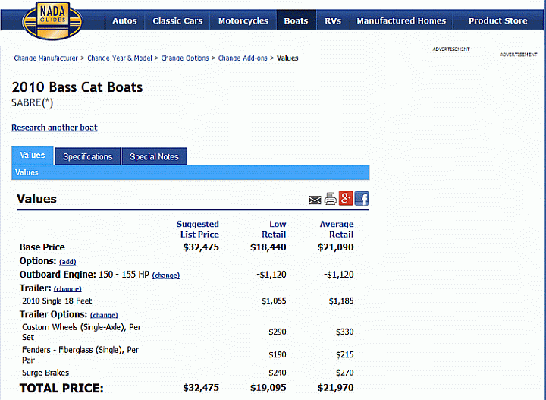The height and width of the screenshot is (400, 546).
Task: Share values on Google Plus
Action: [346, 198]
